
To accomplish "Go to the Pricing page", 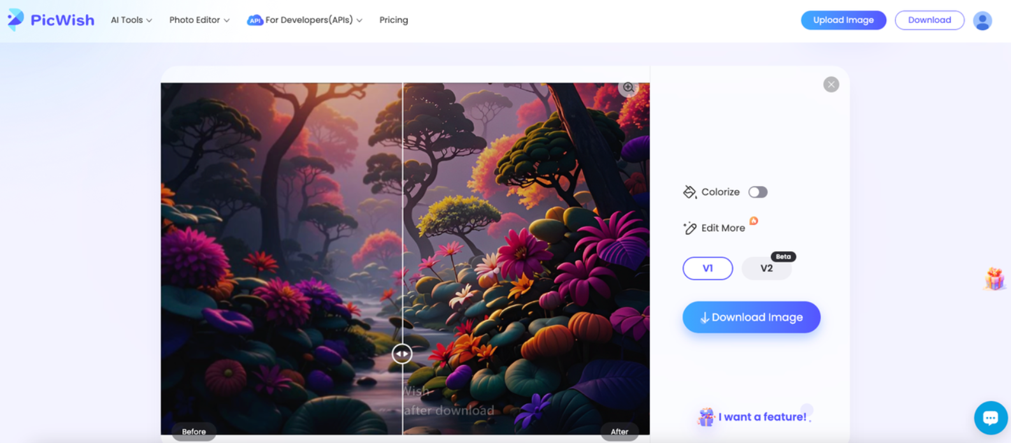I will [x=394, y=20].
